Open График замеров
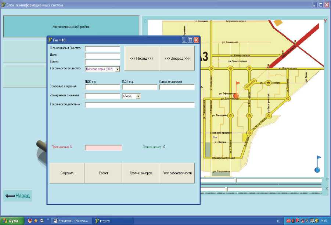The height and width of the screenshot is (225, 331). [140, 173]
